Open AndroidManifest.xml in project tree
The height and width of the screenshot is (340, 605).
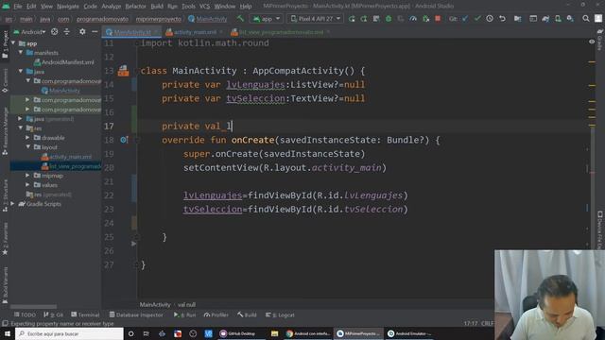[x=64, y=62]
